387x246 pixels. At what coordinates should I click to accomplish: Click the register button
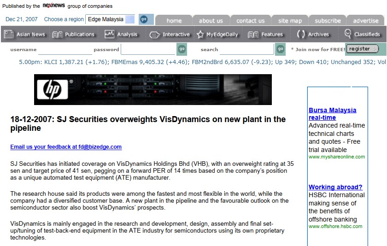pos(362,49)
